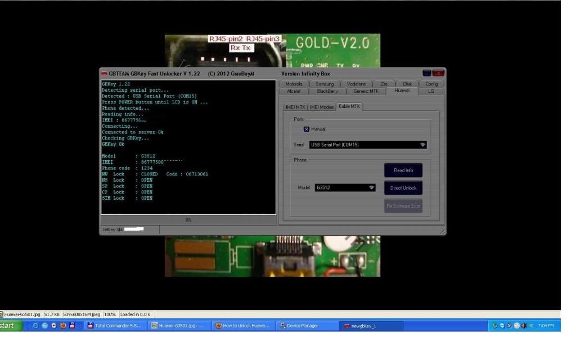Switch to How to Unlock Huawei taskbar window
This screenshot has height=360, width=576.
244,326
